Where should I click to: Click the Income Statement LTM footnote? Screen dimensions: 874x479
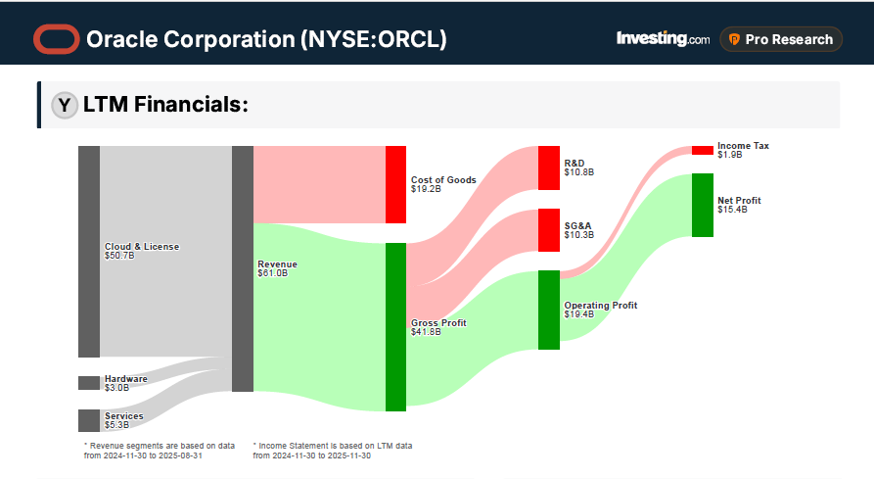pyautogui.click(x=332, y=450)
